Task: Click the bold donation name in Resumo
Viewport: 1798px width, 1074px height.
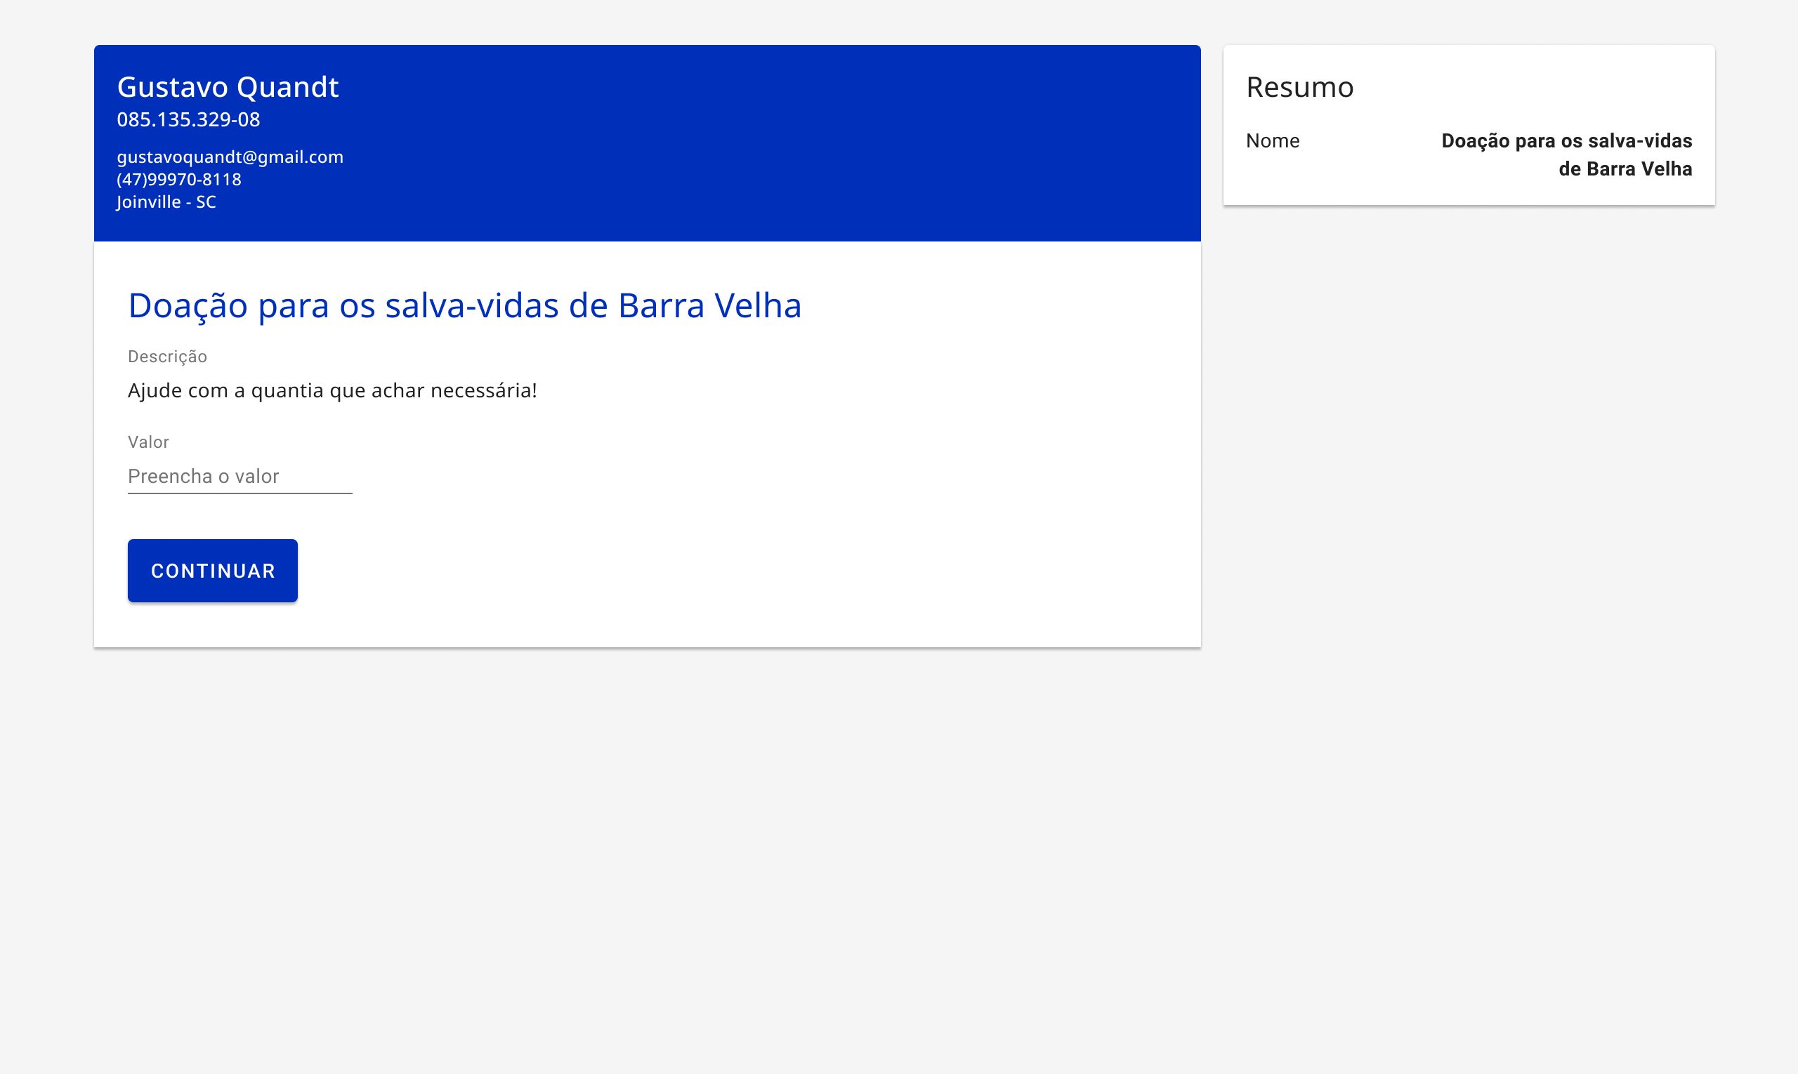Action: pyautogui.click(x=1566, y=154)
